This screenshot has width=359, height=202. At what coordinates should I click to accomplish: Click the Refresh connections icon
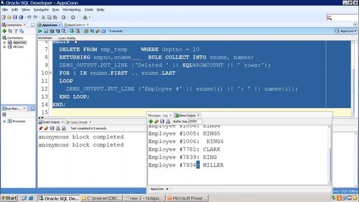click(x=10, y=31)
